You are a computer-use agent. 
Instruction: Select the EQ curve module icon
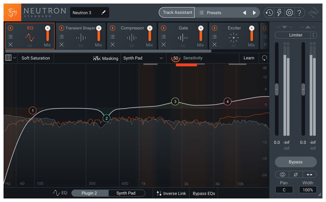pyautogui.click(x=30, y=37)
